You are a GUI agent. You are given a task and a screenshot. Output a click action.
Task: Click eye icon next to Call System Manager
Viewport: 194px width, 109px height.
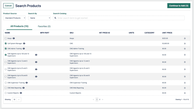click(24, 43)
